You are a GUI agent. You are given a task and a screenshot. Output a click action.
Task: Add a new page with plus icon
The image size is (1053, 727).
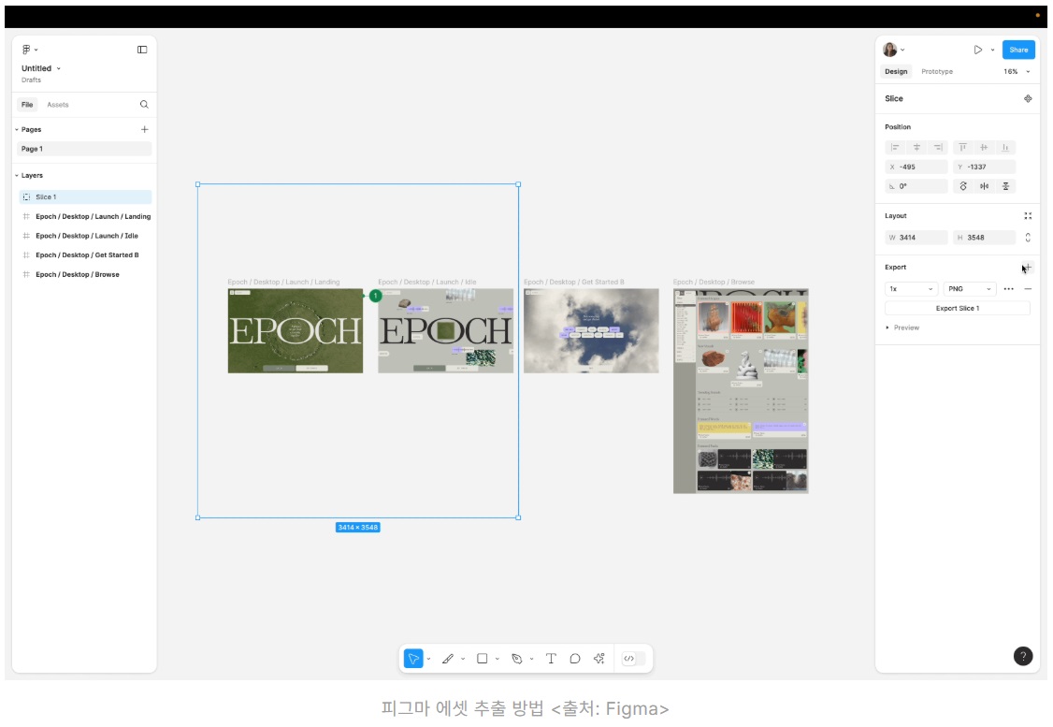pos(144,129)
